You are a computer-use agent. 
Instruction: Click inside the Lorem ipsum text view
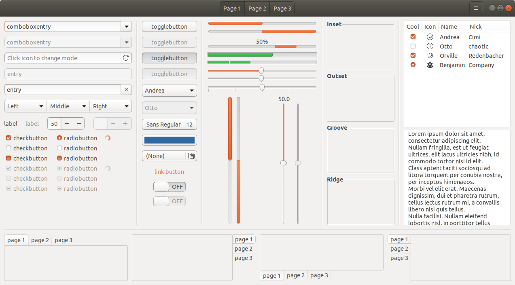pyautogui.click(x=457, y=177)
